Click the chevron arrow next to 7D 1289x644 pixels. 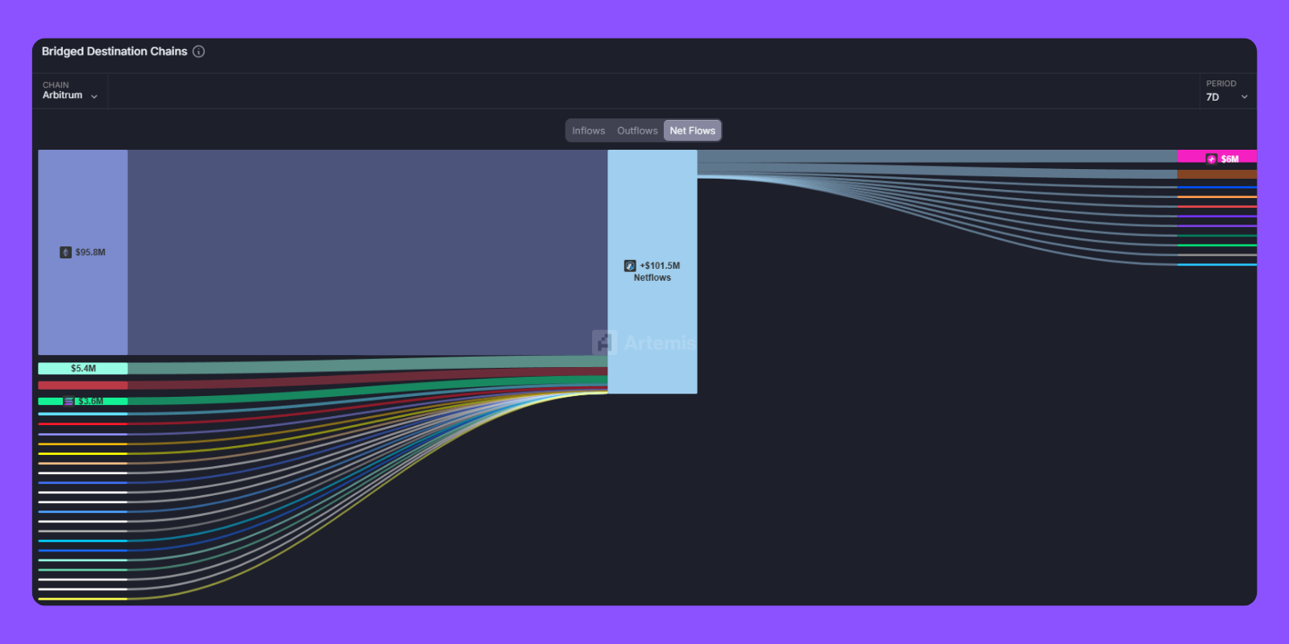click(1244, 97)
